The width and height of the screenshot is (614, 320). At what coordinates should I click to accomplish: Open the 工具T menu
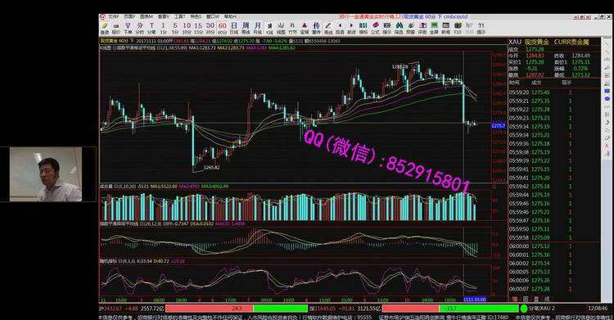180,16
